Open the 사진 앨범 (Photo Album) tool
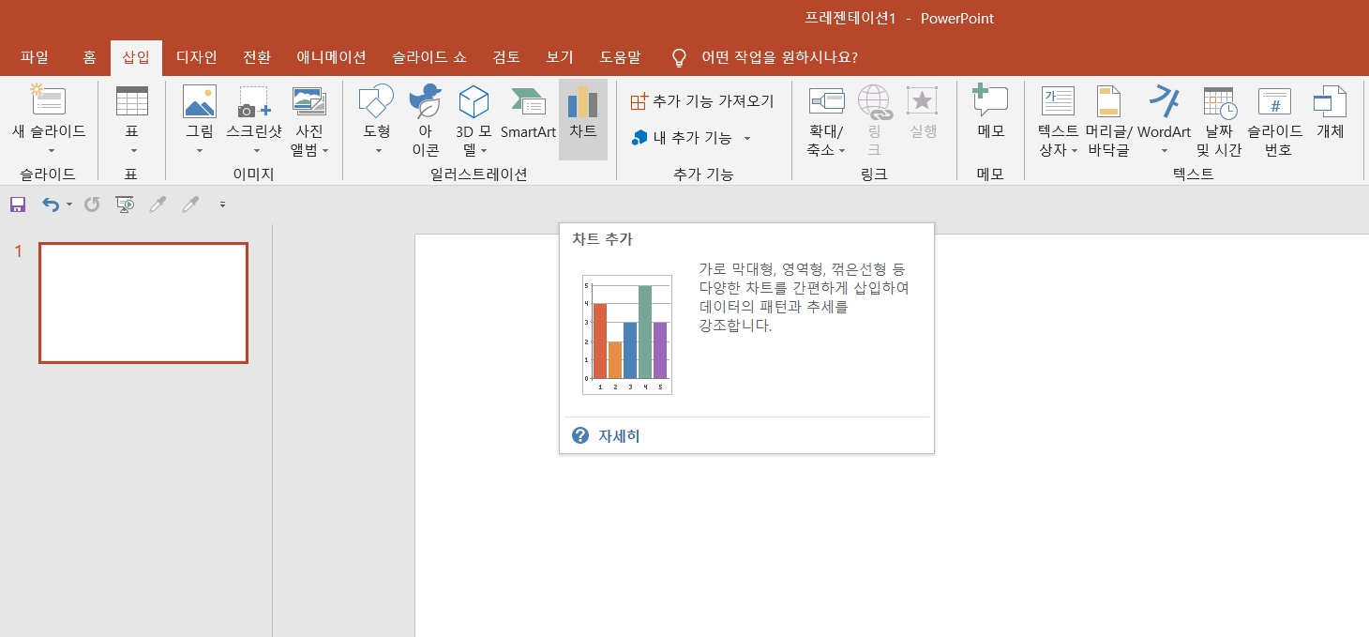 point(308,117)
